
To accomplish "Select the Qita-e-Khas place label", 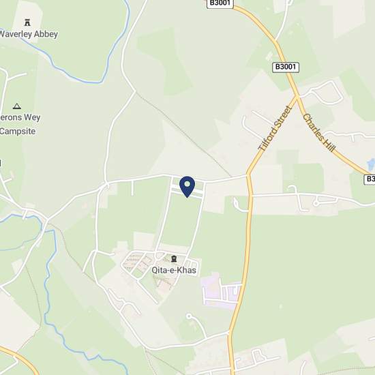I will click(174, 270).
